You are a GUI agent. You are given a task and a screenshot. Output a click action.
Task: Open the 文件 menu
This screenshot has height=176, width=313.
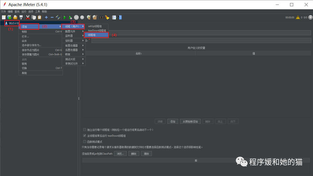point(3,12)
